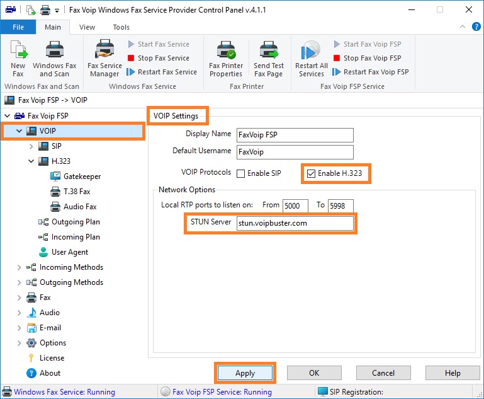Click Stop Fax Service red square
The width and height of the screenshot is (484, 399).
(131, 58)
